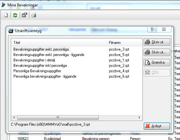Select Bevakningsuppgifter exkl. personliga - liggande row
The width and height of the screenshot is (180, 140).
[71, 55]
